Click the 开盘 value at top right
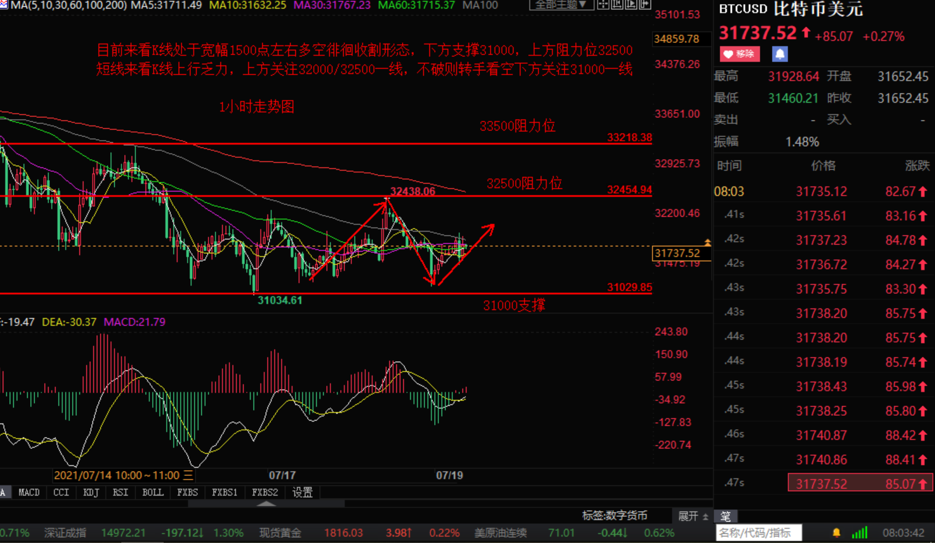Screen dimensions: 935x543 click(x=903, y=77)
